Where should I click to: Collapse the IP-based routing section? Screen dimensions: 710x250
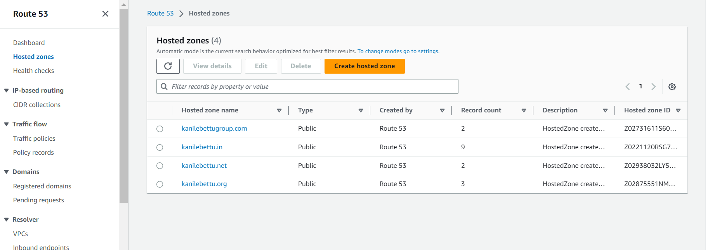[7, 90]
